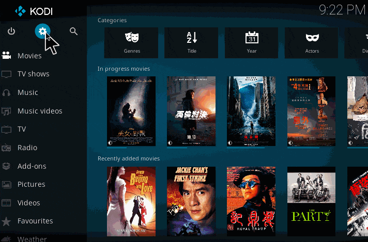The width and height of the screenshot is (368, 242).
Task: Open search with the magnifier icon
Action: click(x=74, y=31)
